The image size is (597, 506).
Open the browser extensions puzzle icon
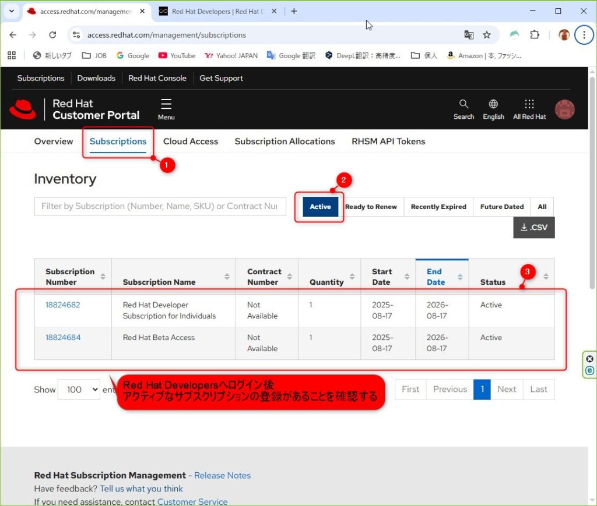pos(535,35)
